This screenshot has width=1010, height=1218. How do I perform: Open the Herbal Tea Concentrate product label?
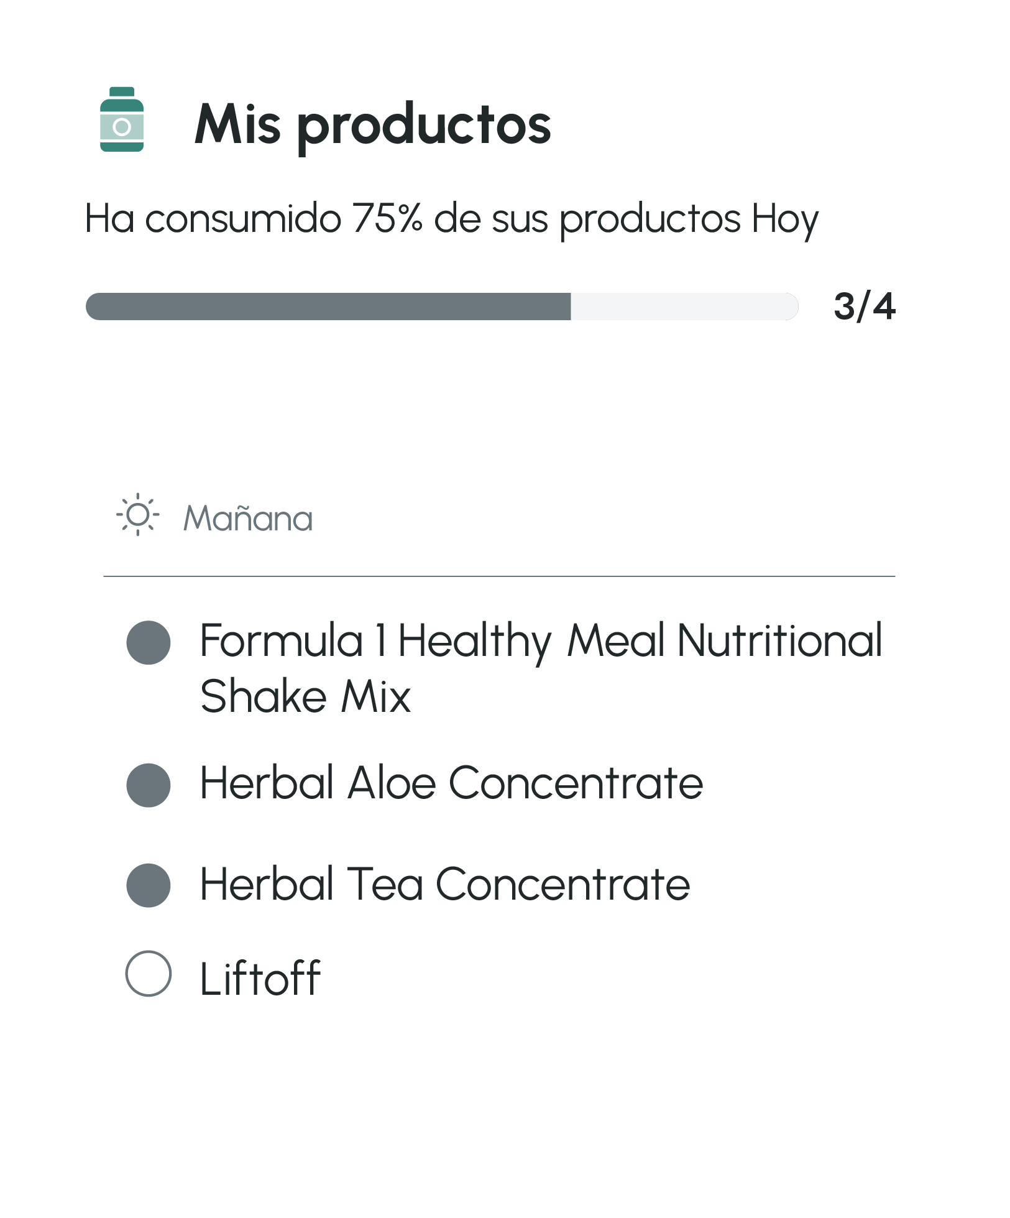[444, 884]
